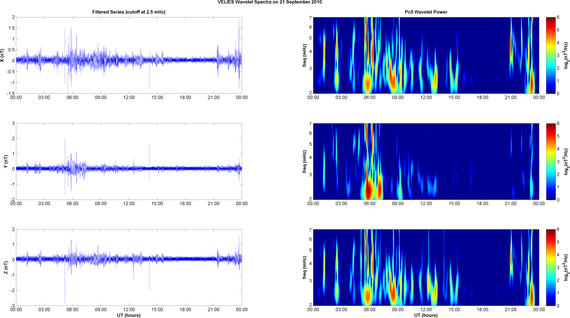Click the "-1.5" tick on the X series axis
Image resolution: width=570 pixels, height=318 pixels.
[x=10, y=93]
